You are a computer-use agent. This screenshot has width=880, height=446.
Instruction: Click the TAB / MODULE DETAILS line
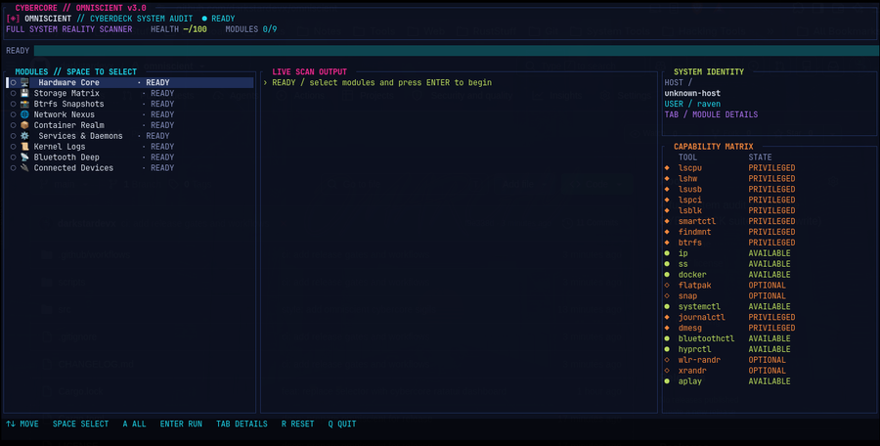pos(711,114)
